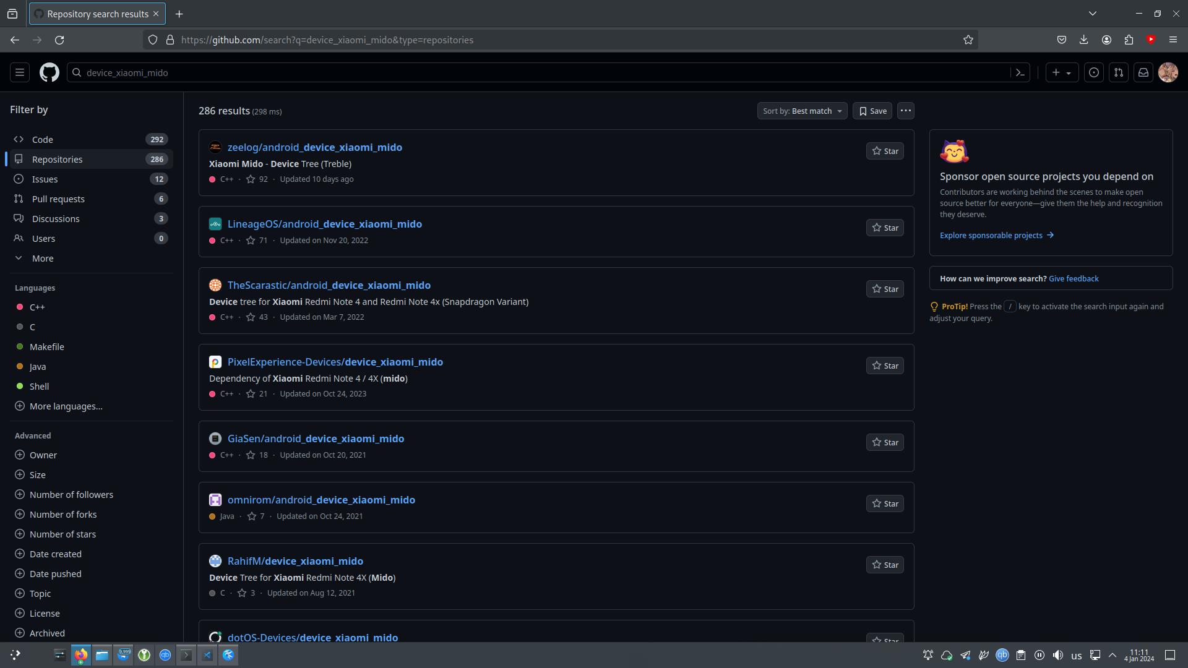The image size is (1188, 668).
Task: Filter by C language color dot
Action: 20,327
